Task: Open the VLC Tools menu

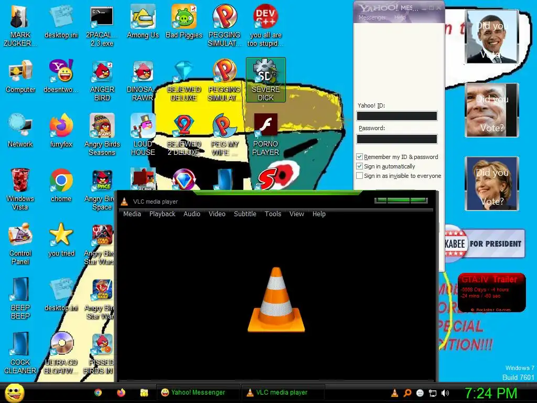Action: point(273,214)
